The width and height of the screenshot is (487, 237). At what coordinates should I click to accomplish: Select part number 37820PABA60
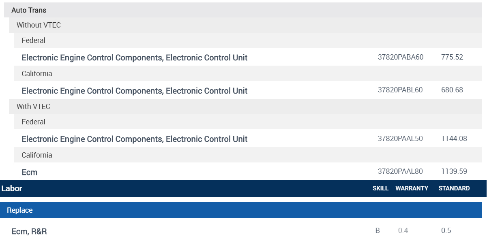click(x=400, y=57)
